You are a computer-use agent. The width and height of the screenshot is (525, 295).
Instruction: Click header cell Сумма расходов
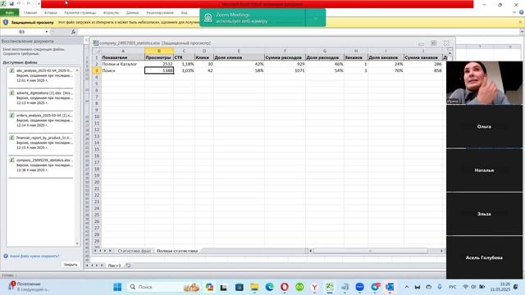tap(285, 57)
